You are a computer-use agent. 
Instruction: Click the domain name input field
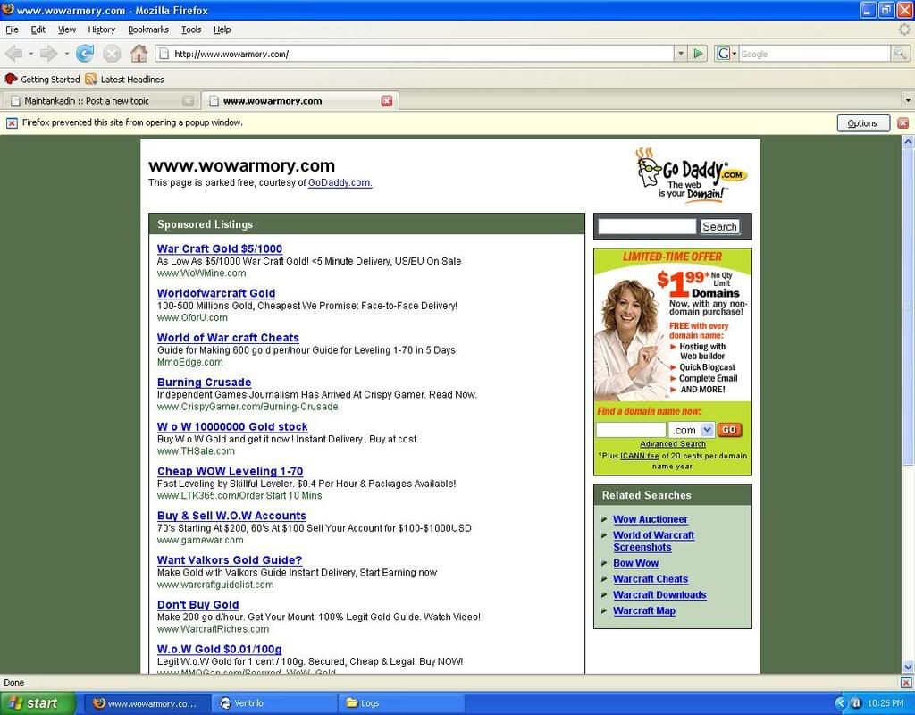631,430
